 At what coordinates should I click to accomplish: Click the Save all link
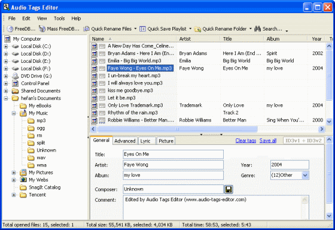click(x=268, y=141)
